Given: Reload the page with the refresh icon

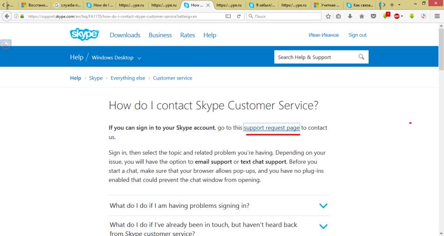Looking at the screenshot, I should (x=239, y=16).
